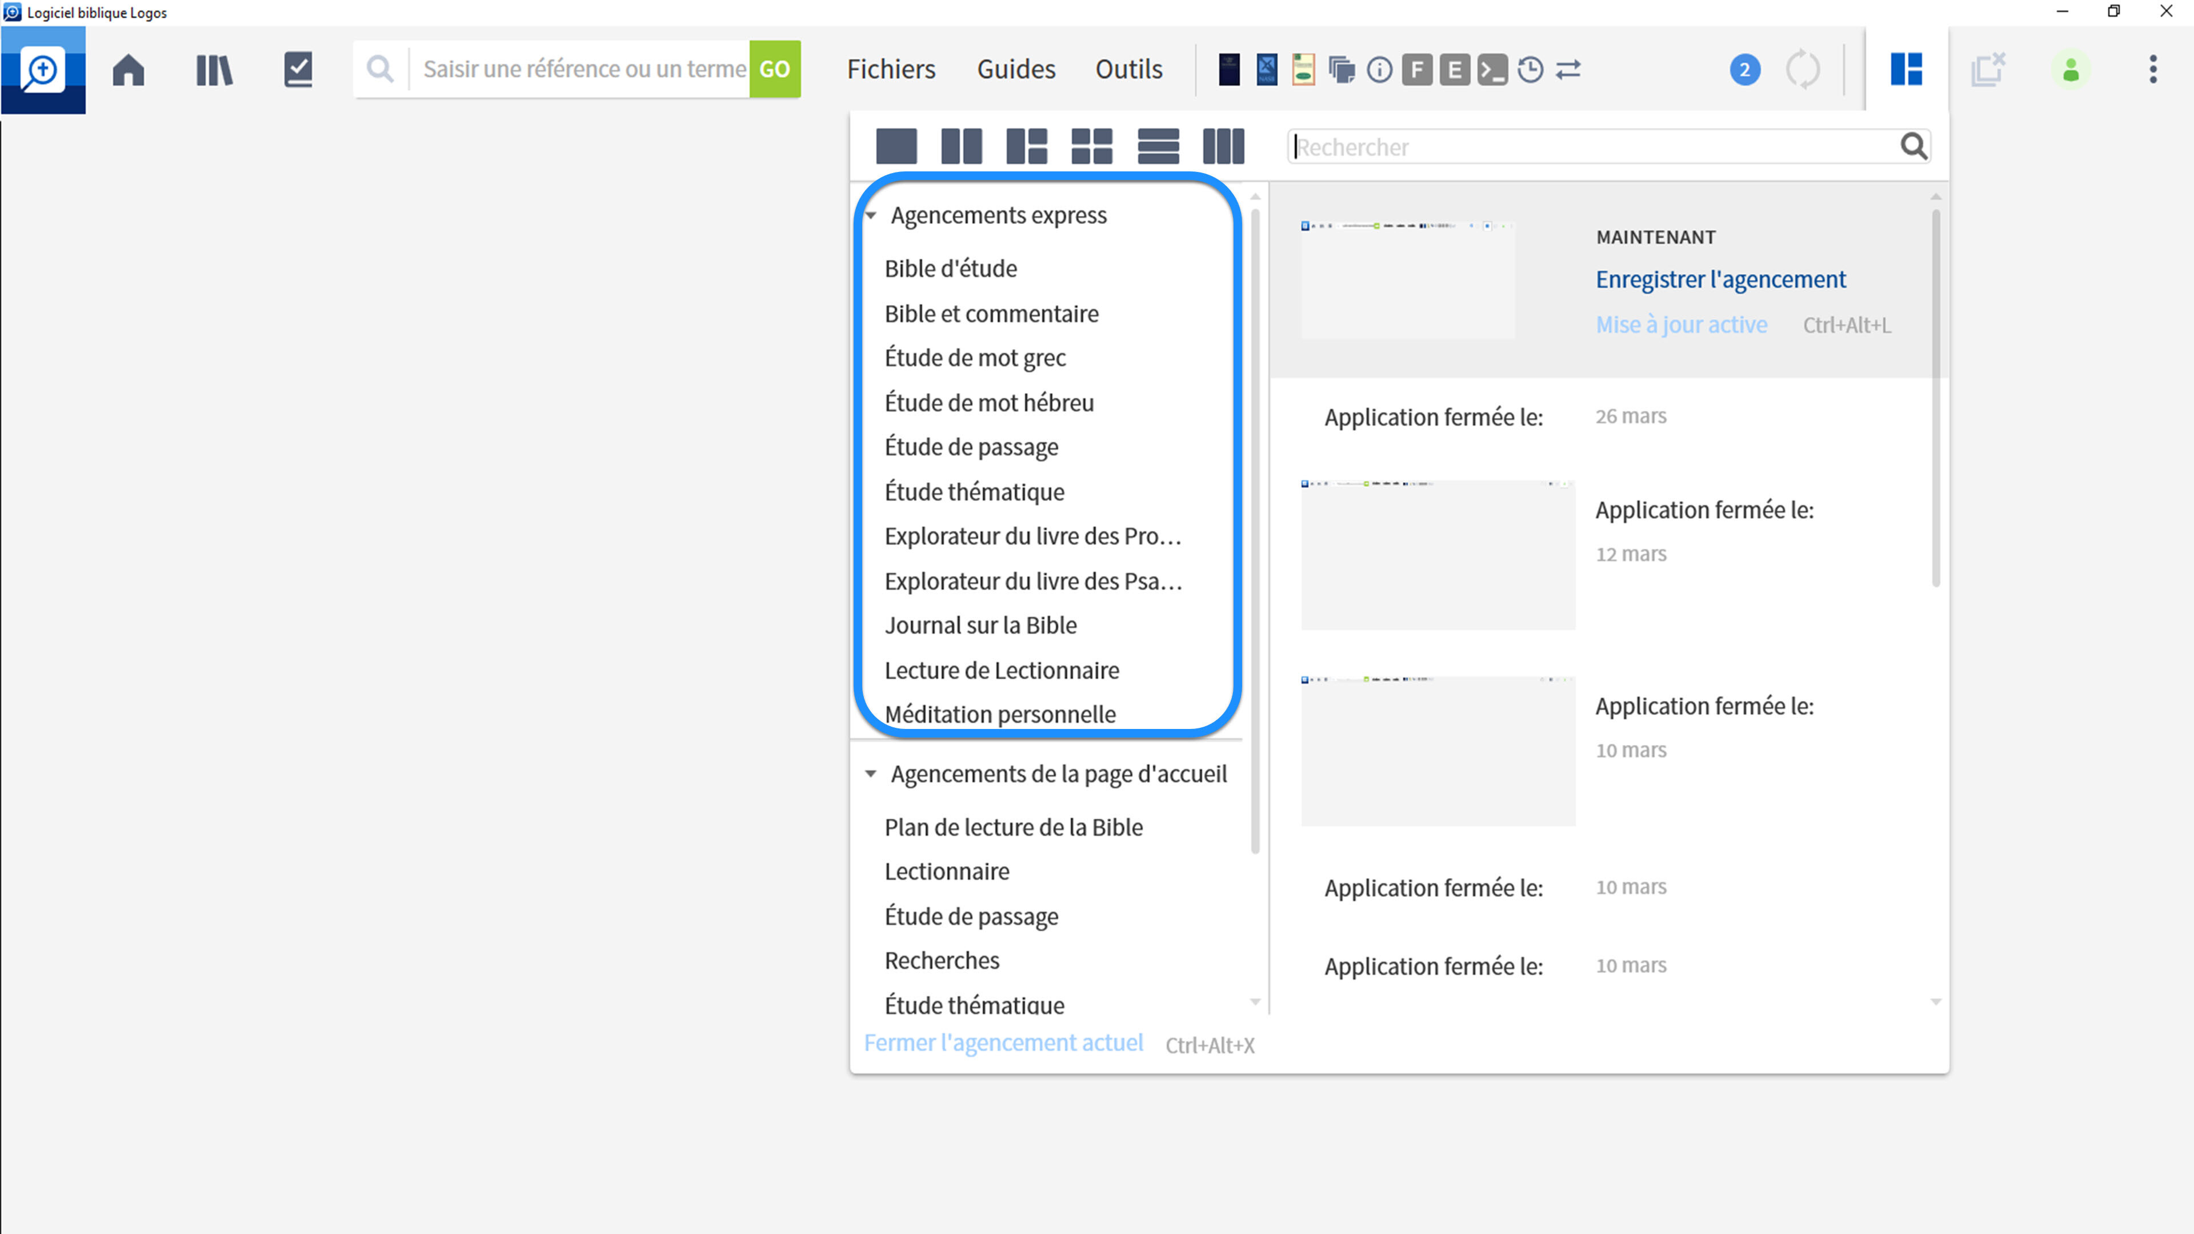Open the Outils menu
2194x1234 pixels.
tap(1128, 69)
